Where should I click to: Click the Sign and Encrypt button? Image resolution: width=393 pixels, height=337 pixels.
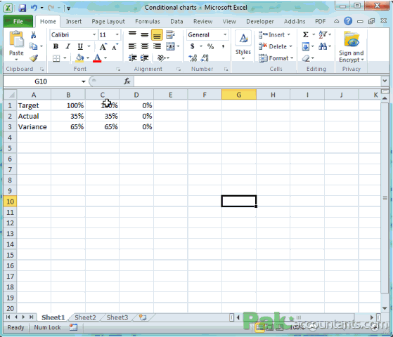351,47
